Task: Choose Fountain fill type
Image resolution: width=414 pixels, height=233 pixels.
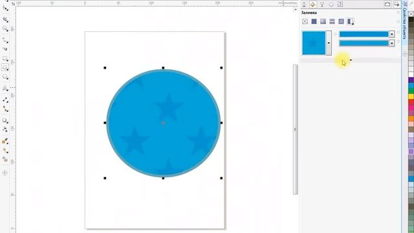Action: coord(323,21)
